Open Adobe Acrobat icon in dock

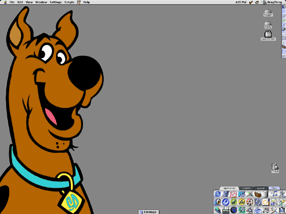point(233,194)
